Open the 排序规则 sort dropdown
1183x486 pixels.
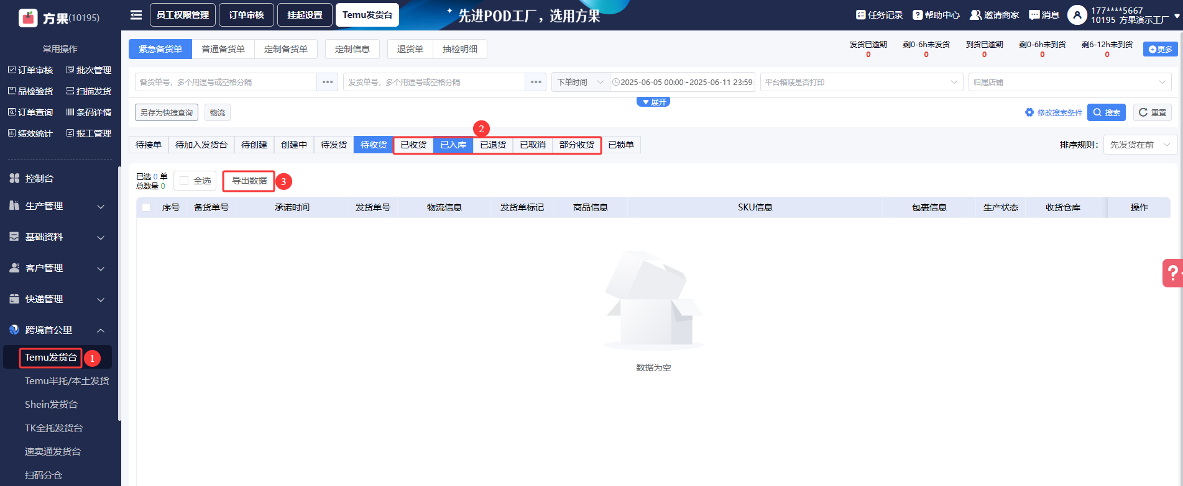(1139, 145)
